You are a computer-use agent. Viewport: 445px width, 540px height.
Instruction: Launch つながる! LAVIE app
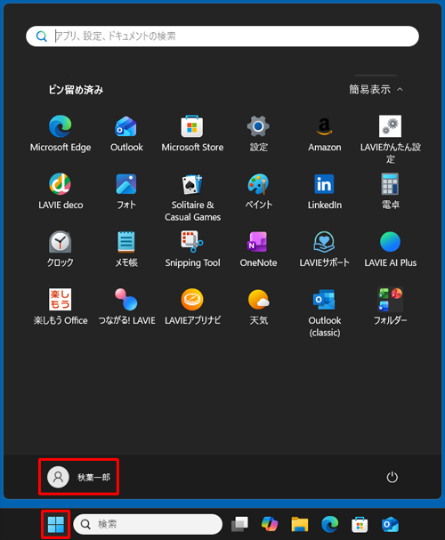click(126, 307)
